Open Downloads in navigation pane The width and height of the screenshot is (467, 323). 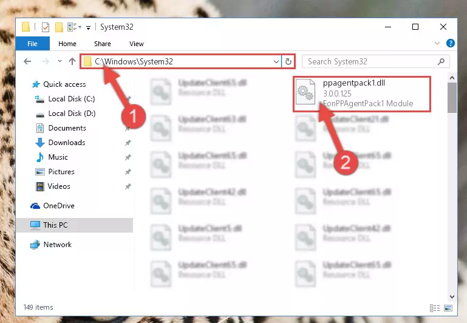(x=61, y=143)
